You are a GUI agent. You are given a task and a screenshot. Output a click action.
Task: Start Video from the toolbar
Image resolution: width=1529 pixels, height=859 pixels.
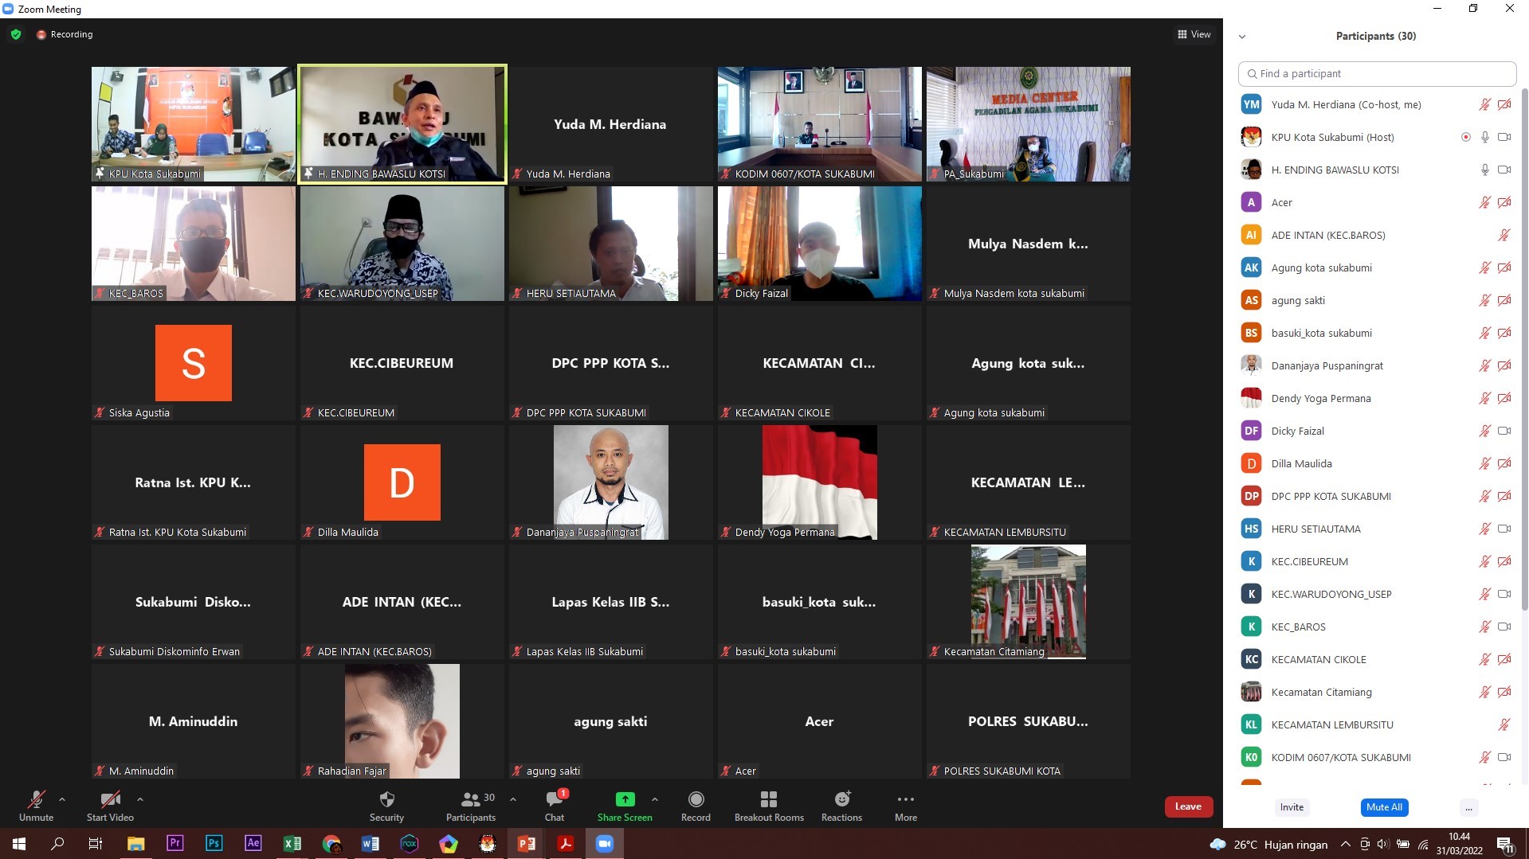(x=110, y=800)
